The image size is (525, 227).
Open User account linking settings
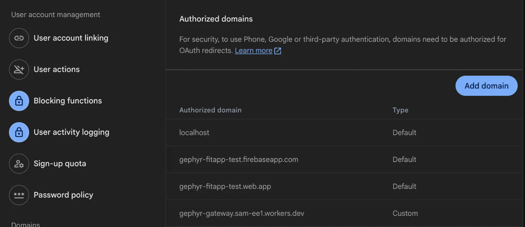pos(71,38)
